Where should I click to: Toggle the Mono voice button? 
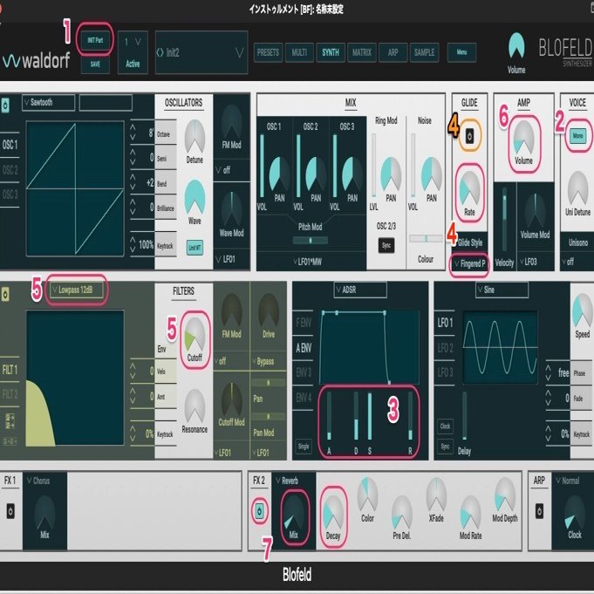[x=577, y=135]
